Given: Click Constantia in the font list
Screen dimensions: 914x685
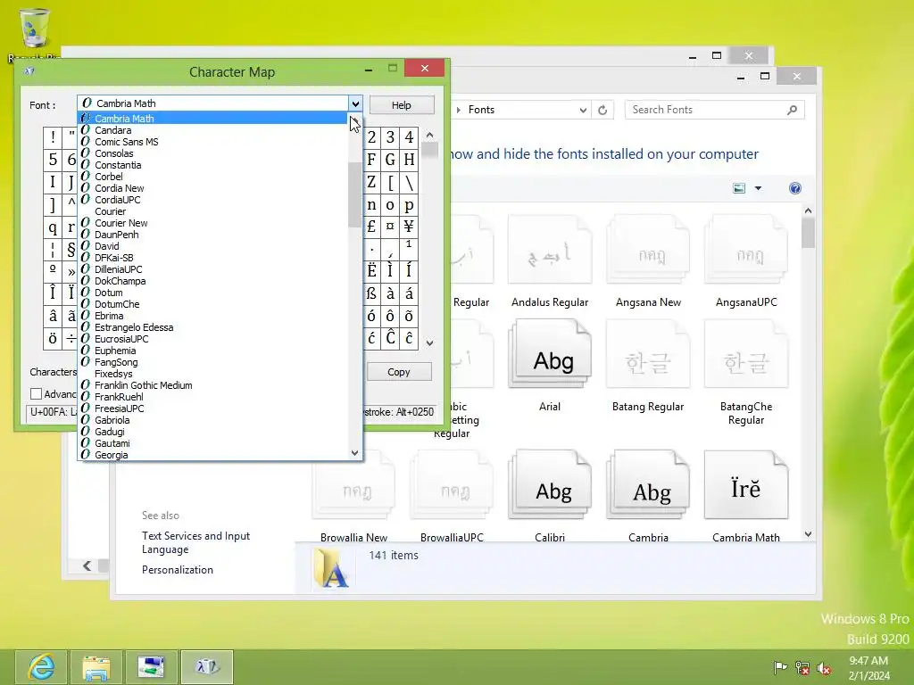Looking at the screenshot, I should click(213, 165).
